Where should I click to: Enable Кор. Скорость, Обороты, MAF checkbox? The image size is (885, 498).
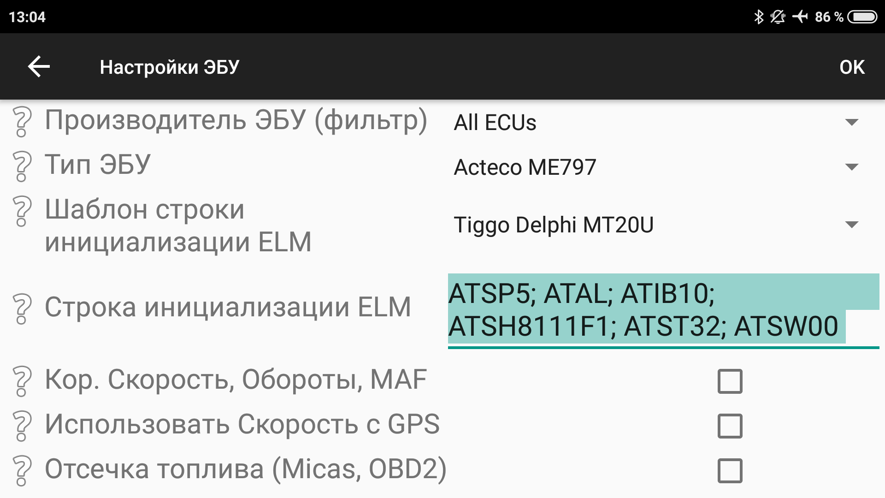point(730,381)
